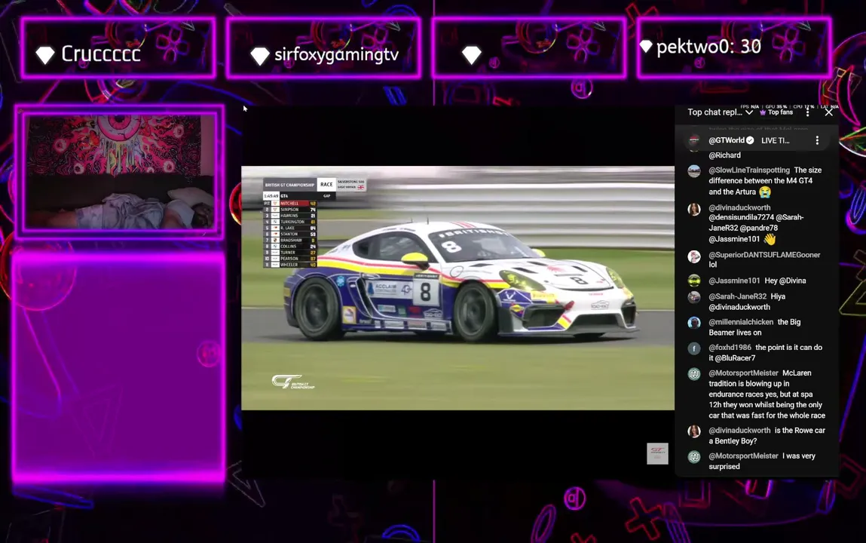Click the British GT Championship header label

(x=289, y=185)
